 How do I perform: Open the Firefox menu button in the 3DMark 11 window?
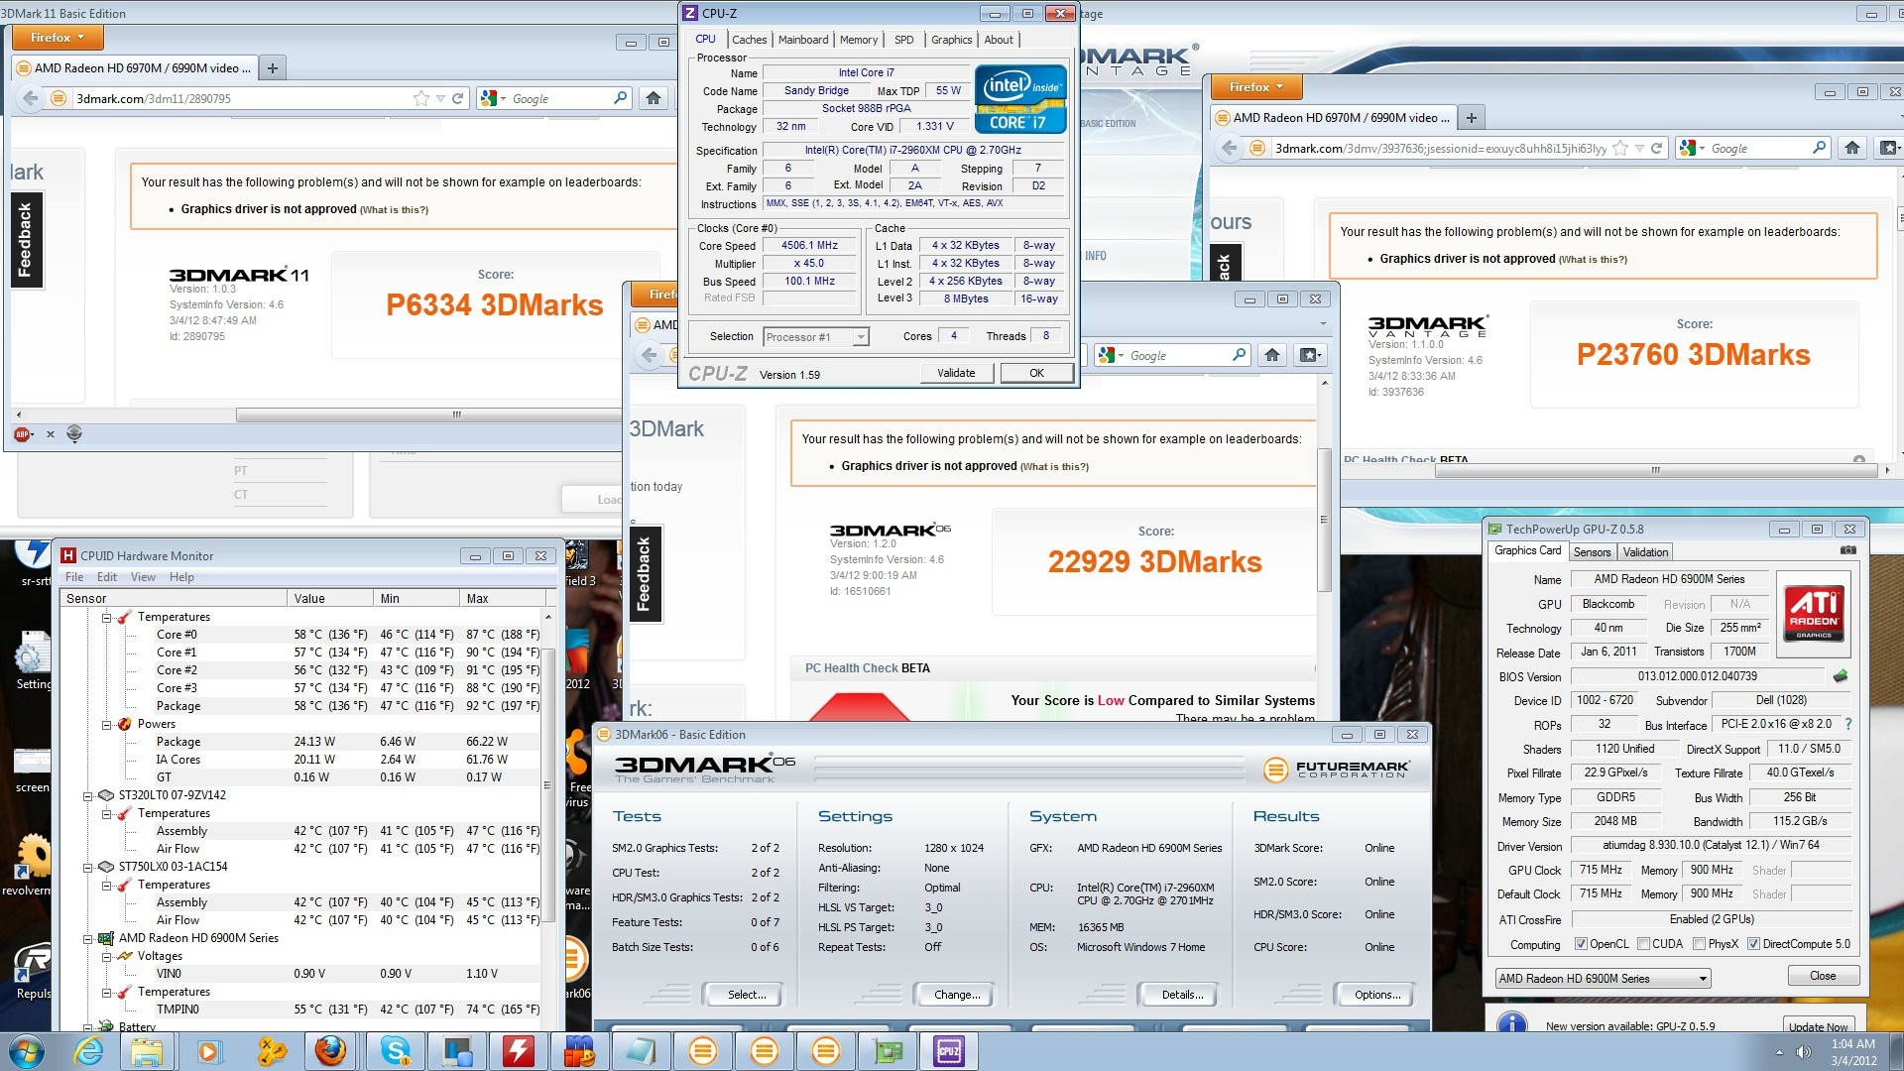pos(58,38)
